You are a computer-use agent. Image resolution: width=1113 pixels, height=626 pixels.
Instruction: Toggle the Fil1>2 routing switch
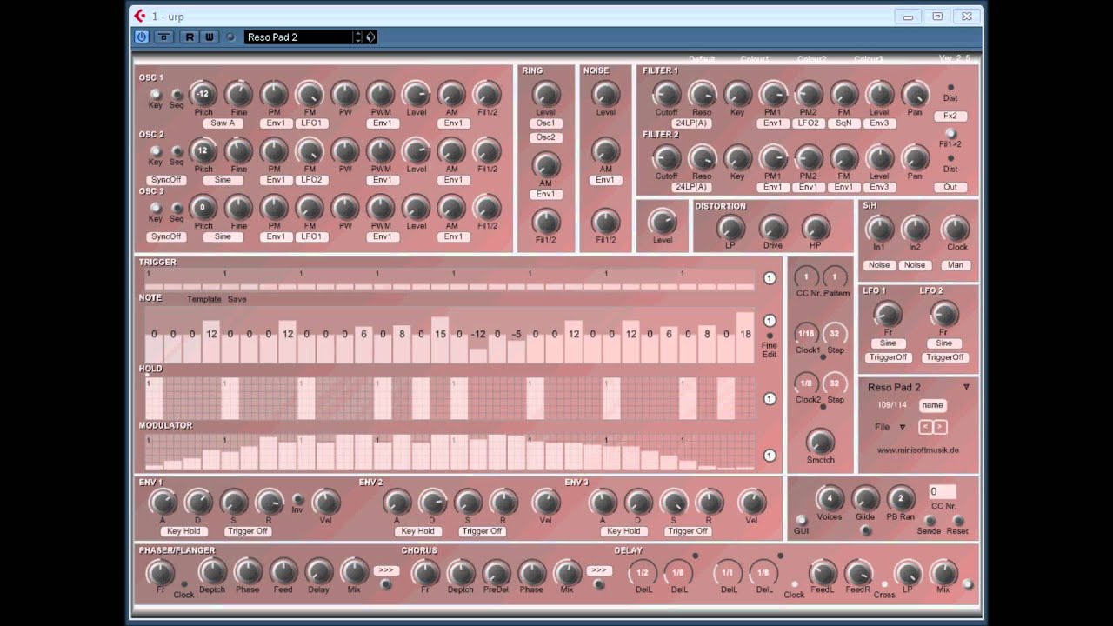(x=950, y=133)
